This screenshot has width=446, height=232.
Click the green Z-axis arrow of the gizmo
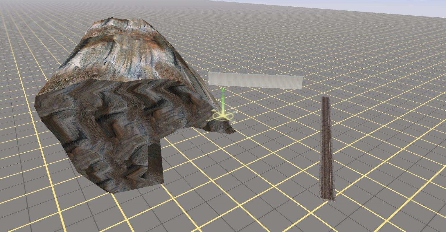click(x=223, y=101)
